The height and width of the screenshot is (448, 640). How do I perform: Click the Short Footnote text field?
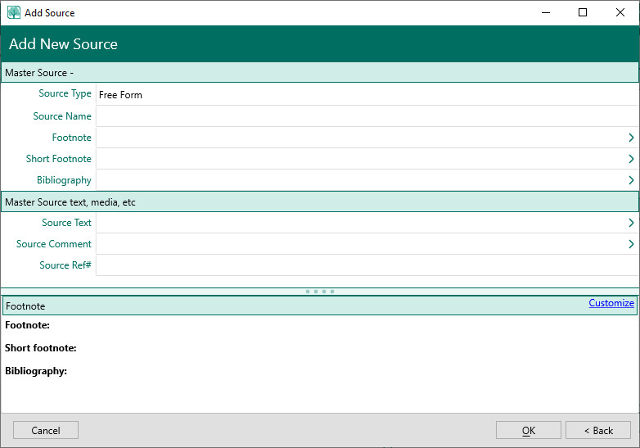coord(360,159)
